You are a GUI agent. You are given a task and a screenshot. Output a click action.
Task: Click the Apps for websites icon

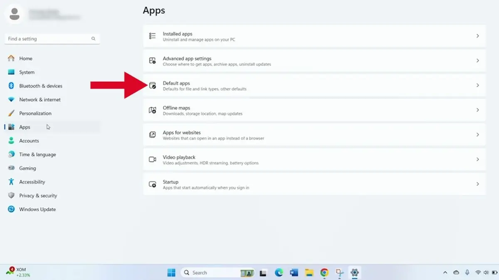pyautogui.click(x=153, y=135)
